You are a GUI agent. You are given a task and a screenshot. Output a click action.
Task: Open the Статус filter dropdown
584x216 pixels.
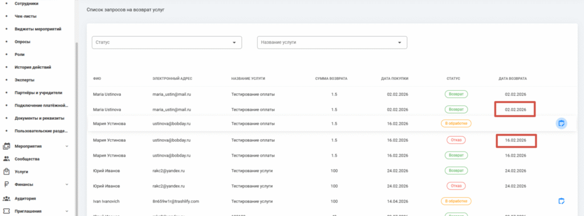167,42
